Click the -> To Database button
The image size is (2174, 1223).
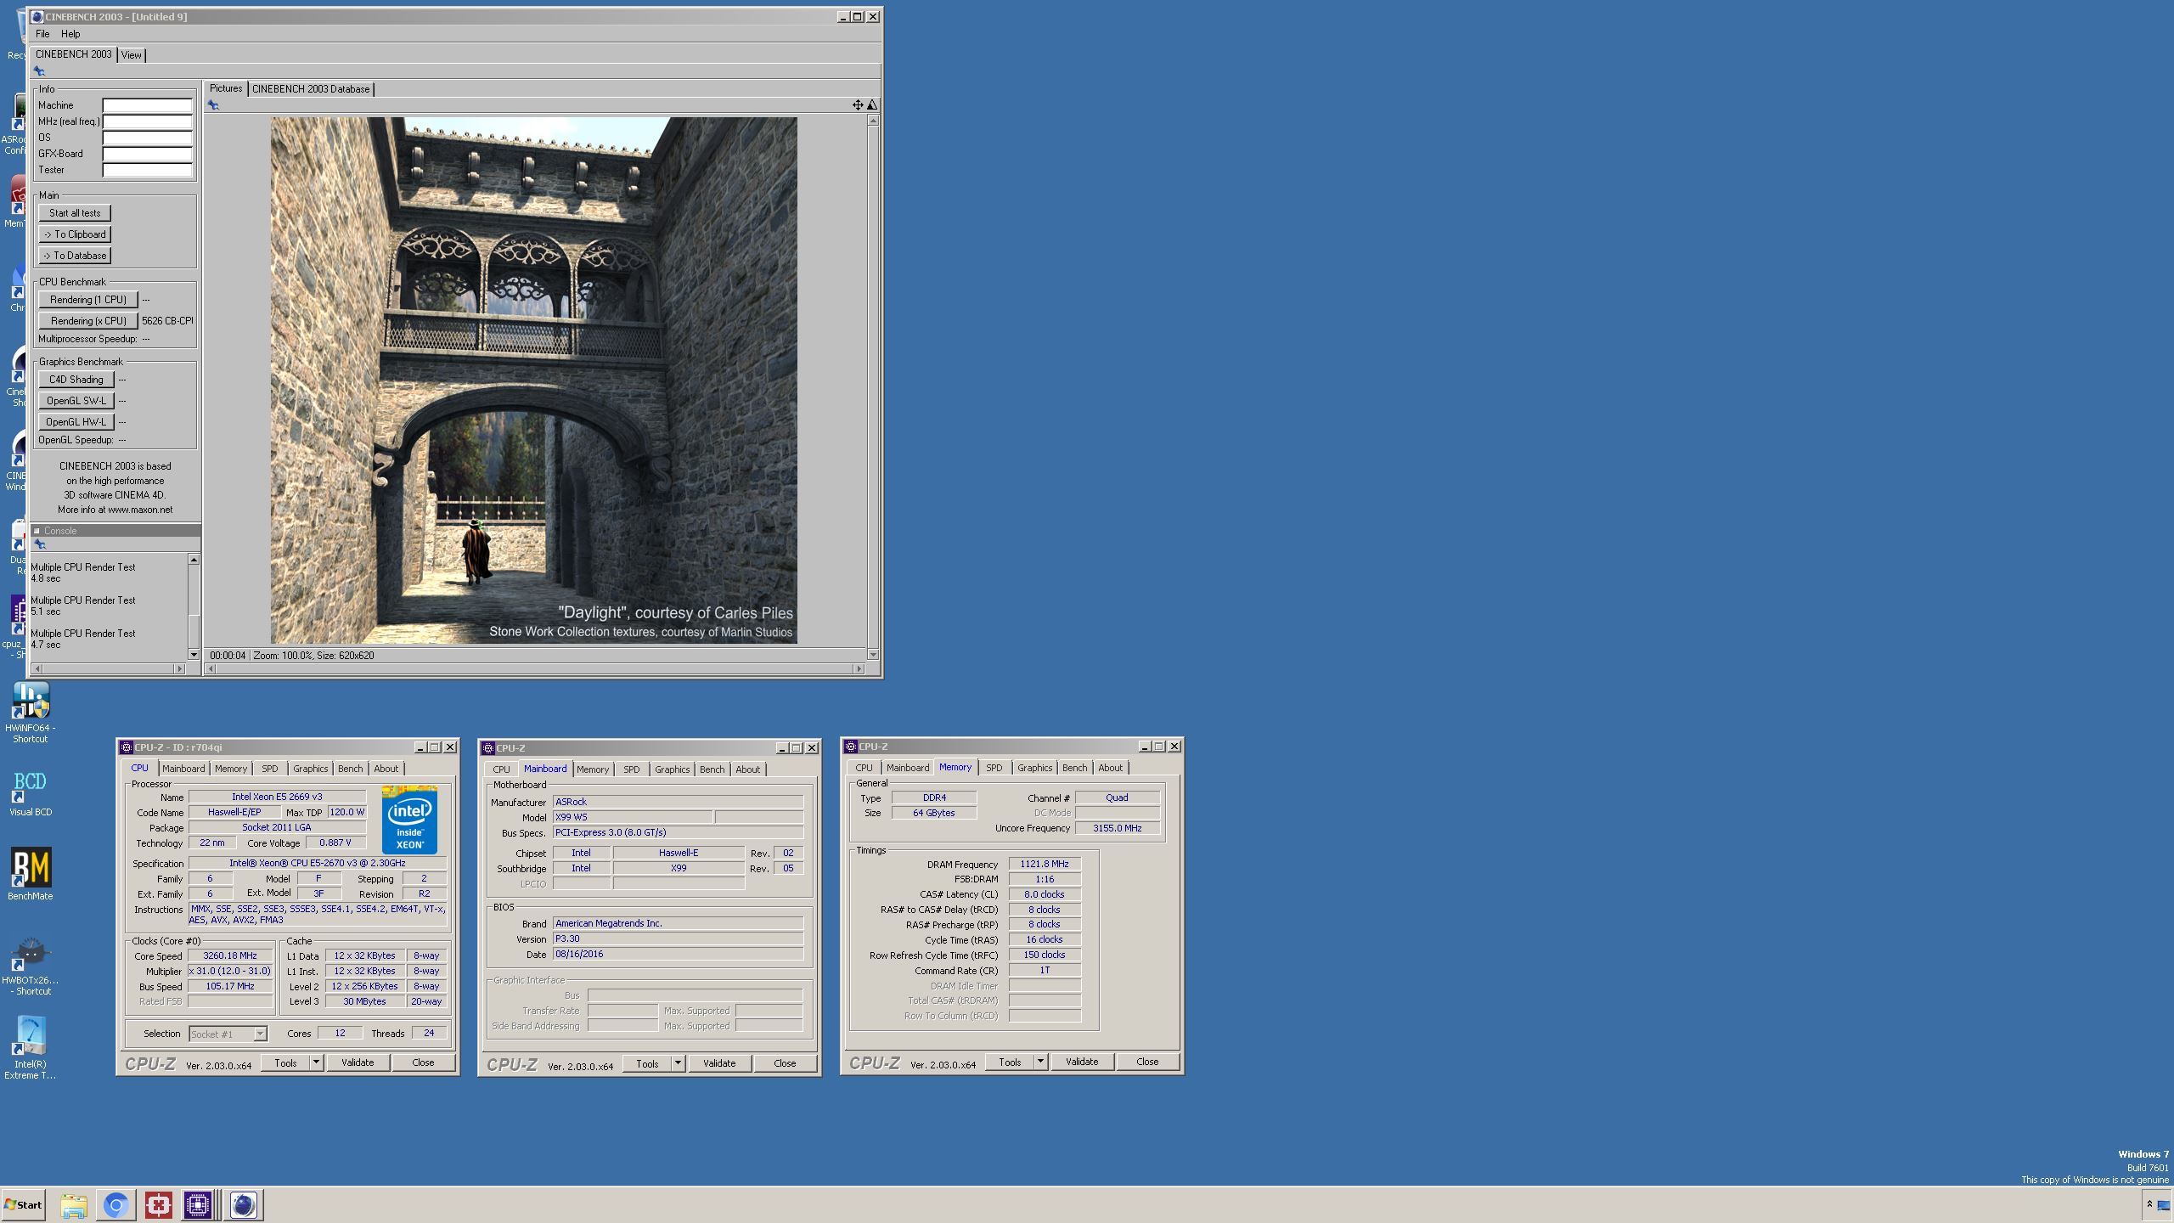coord(75,256)
